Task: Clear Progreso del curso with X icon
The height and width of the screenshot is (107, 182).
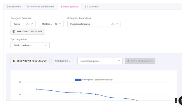Action: pos(113,24)
